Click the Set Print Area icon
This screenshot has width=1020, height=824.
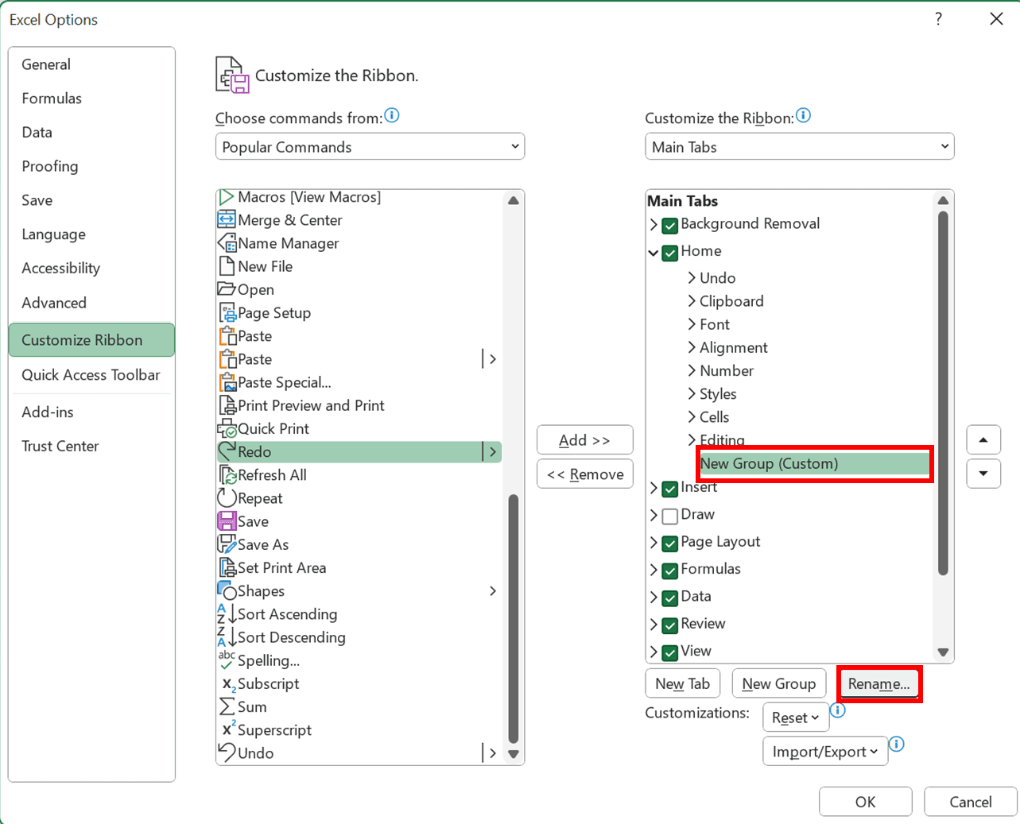point(227,567)
